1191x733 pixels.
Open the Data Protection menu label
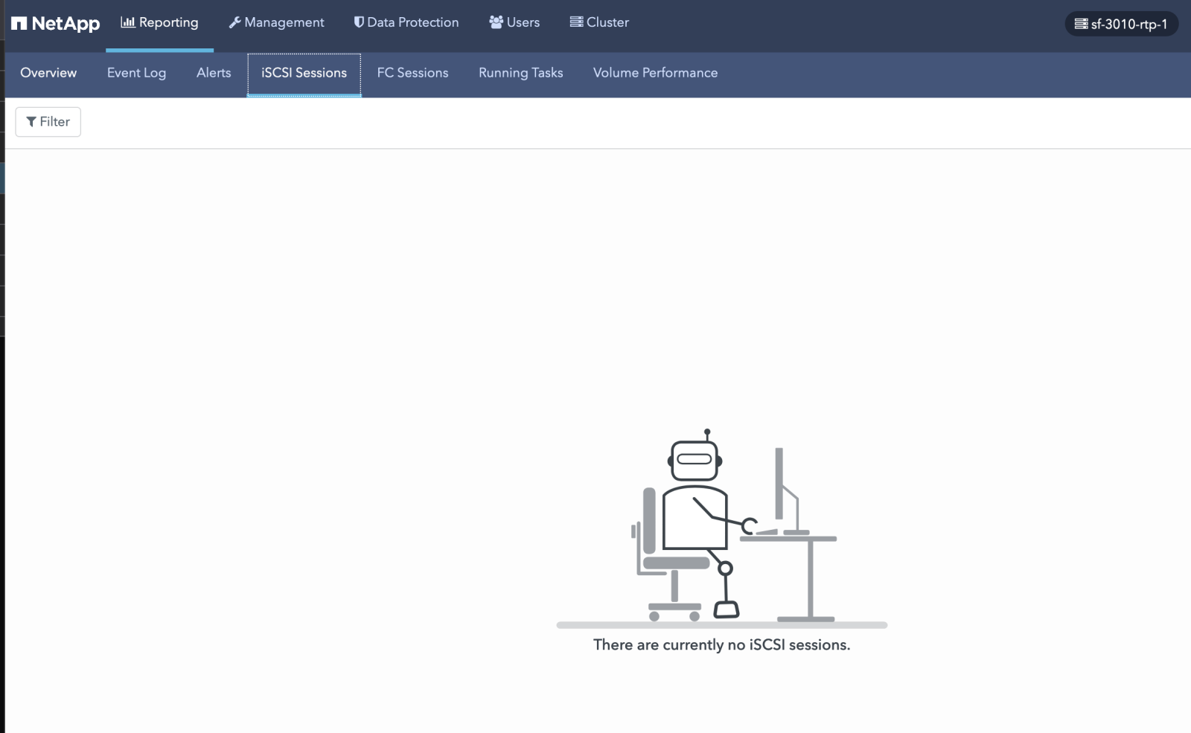(412, 22)
